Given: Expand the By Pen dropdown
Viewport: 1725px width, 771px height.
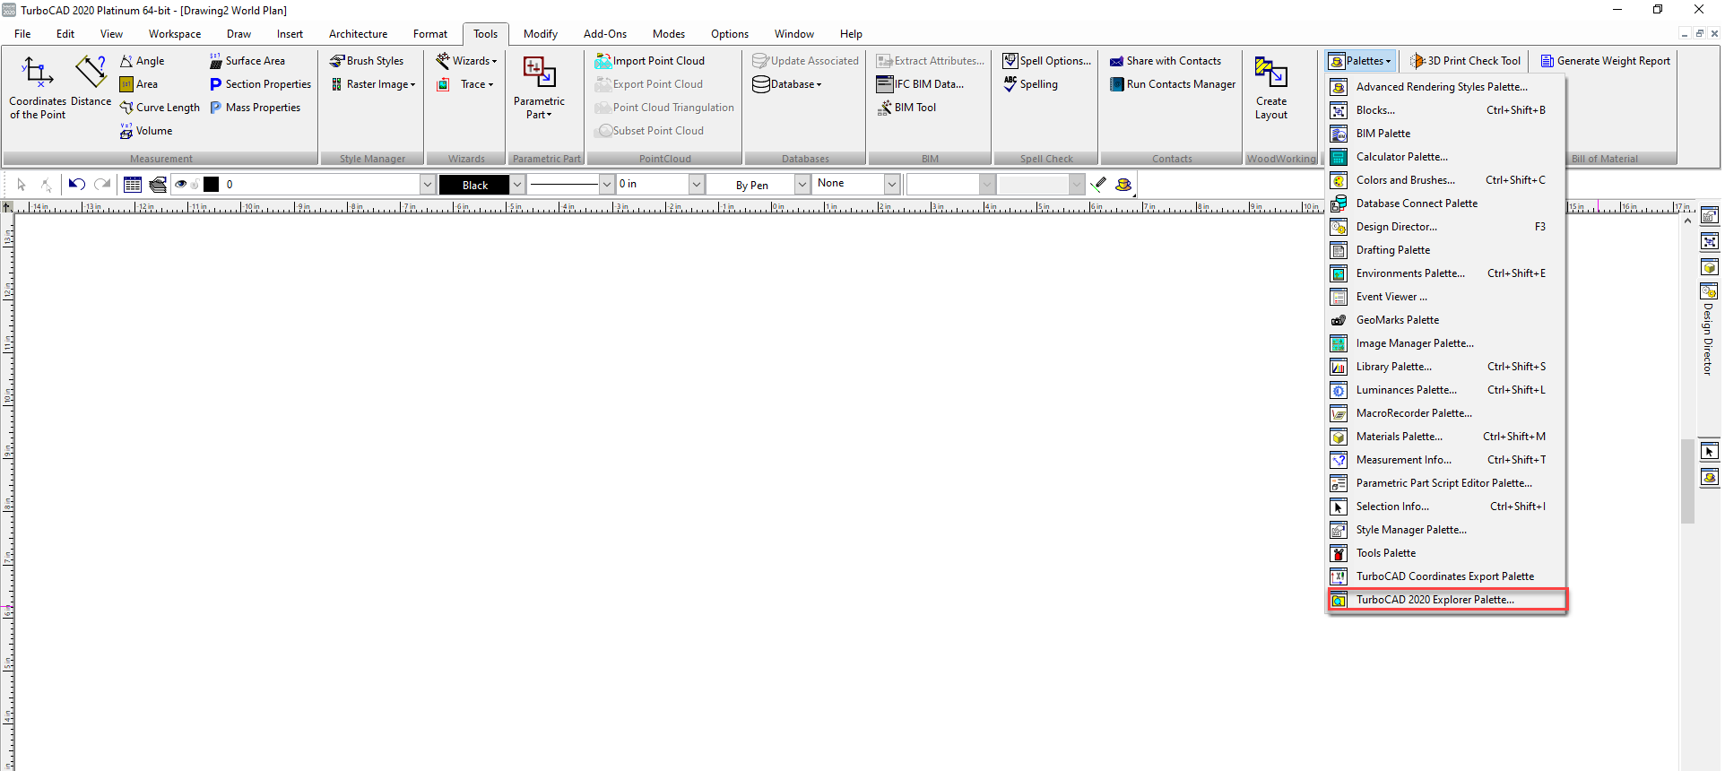Looking at the screenshot, I should tap(802, 185).
